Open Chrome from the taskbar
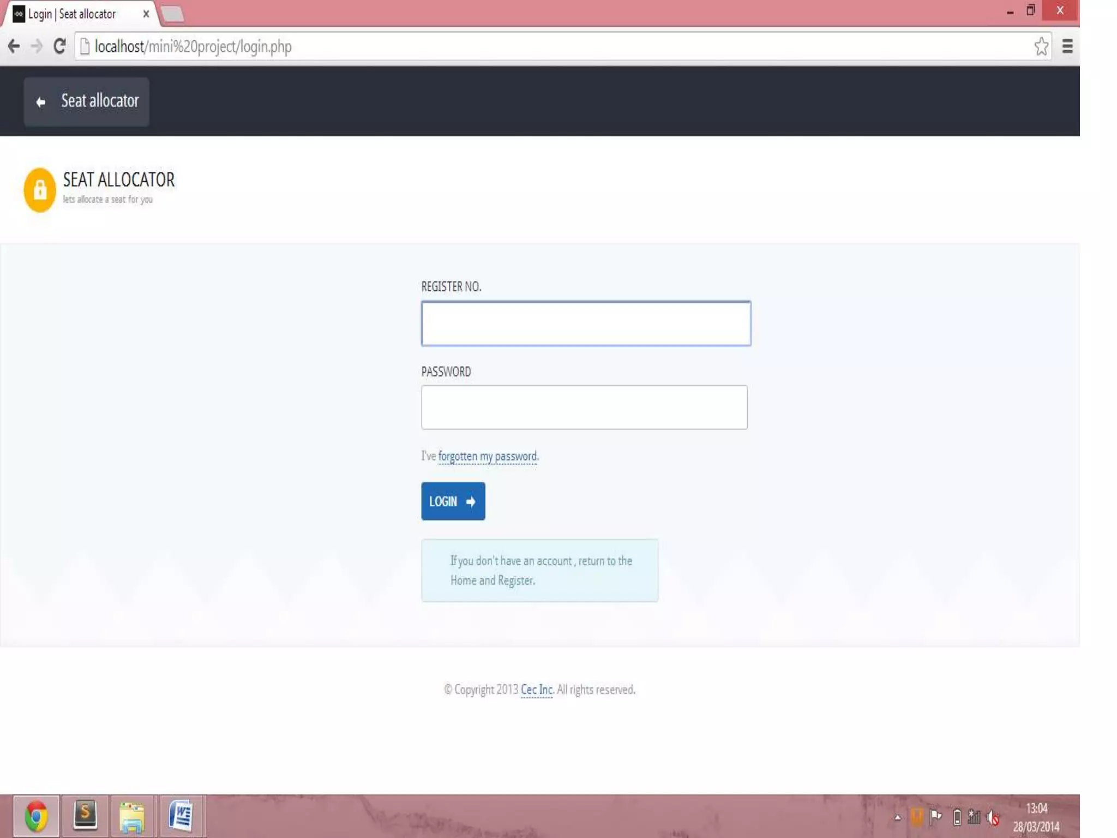The image size is (1117, 838). (36, 816)
